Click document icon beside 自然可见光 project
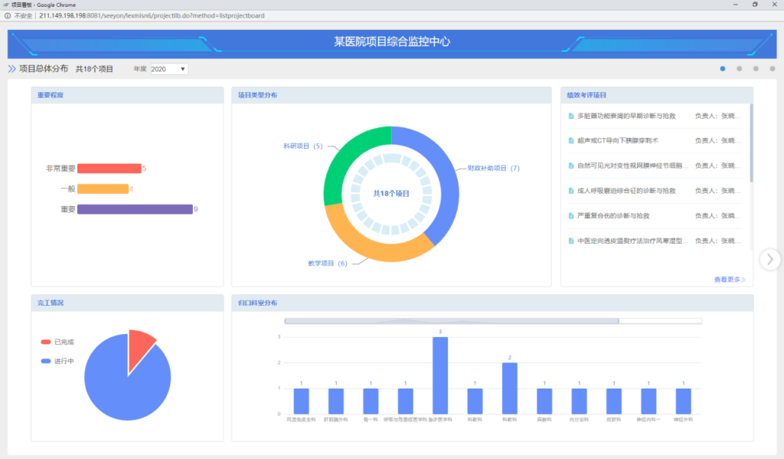Viewport: 784px width, 459px height. coord(570,166)
